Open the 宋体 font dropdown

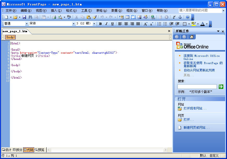pyautogui.click(x=73, y=24)
